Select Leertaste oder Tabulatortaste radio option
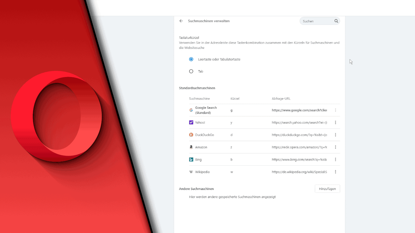The width and height of the screenshot is (415, 233). (x=191, y=59)
